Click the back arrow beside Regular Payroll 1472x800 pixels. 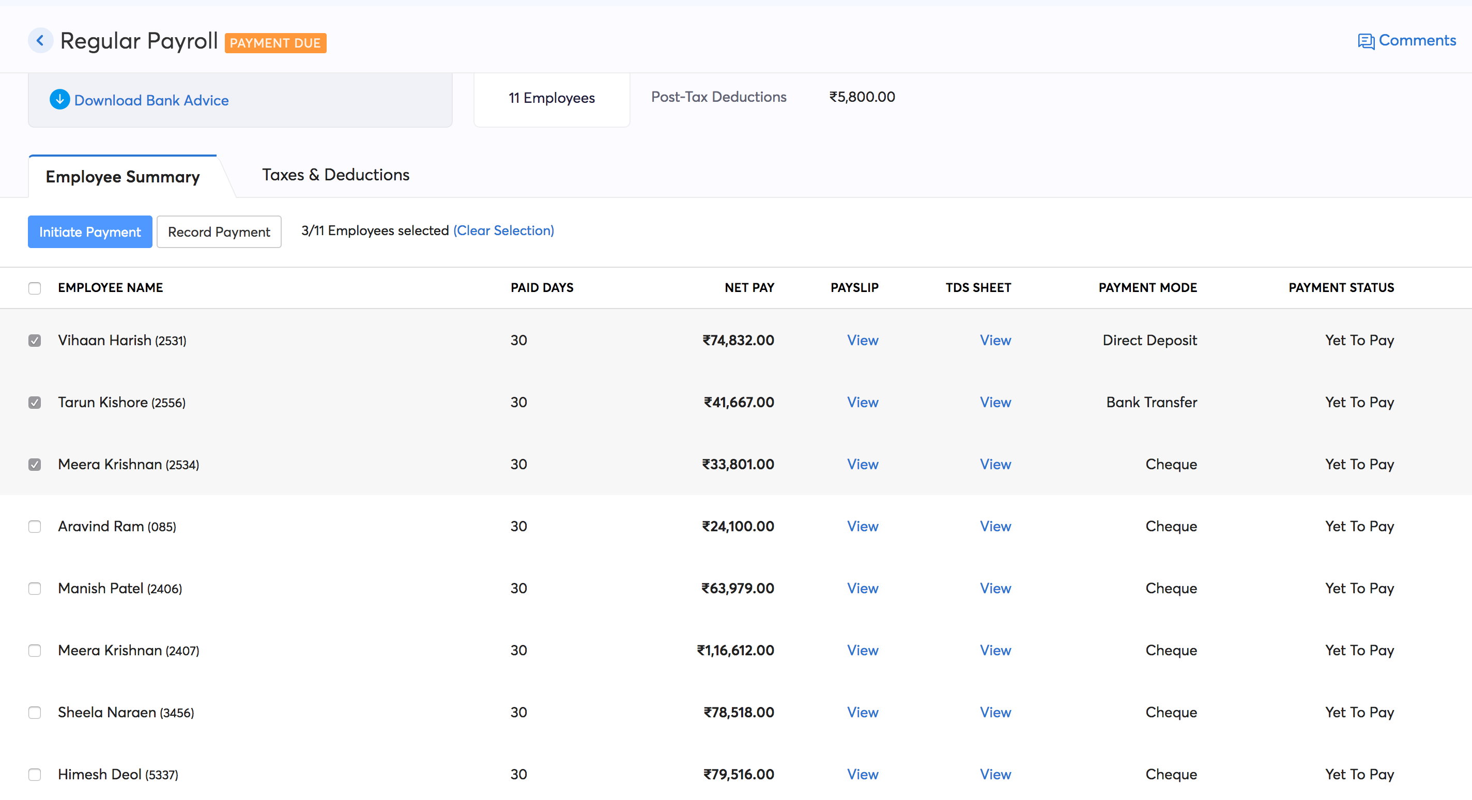tap(40, 41)
